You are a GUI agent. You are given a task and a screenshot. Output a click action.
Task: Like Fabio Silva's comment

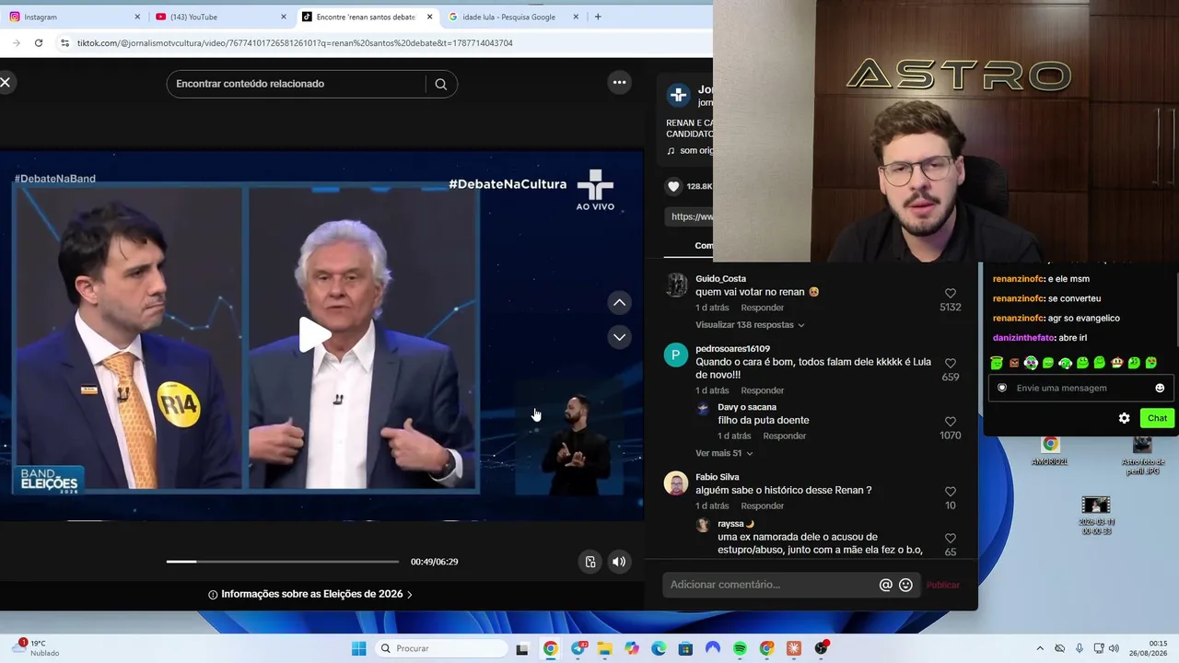pos(951,492)
